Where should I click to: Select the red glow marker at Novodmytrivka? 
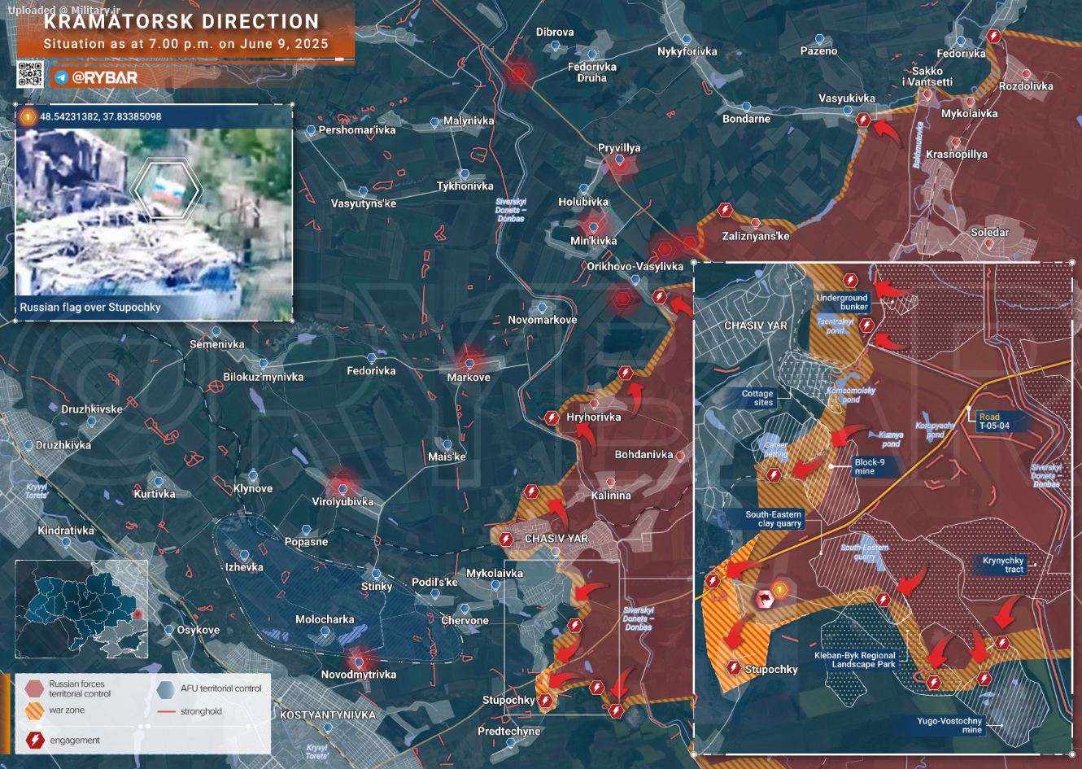tap(358, 662)
